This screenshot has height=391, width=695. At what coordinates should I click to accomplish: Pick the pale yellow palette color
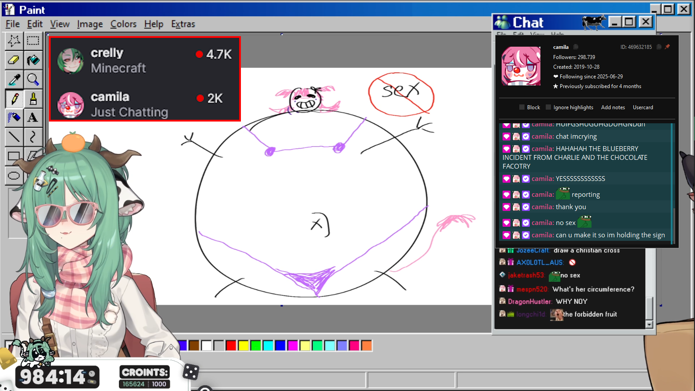305,346
